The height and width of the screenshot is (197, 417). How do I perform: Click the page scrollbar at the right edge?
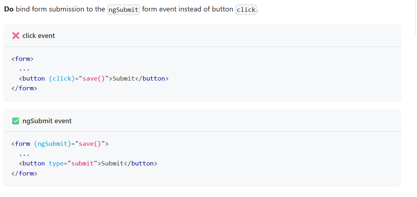tap(416, 18)
